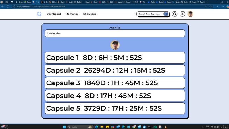The height and width of the screenshot is (129, 229).
Task: Open the X (Twitter) icon link in navbar
Action: (182, 14)
